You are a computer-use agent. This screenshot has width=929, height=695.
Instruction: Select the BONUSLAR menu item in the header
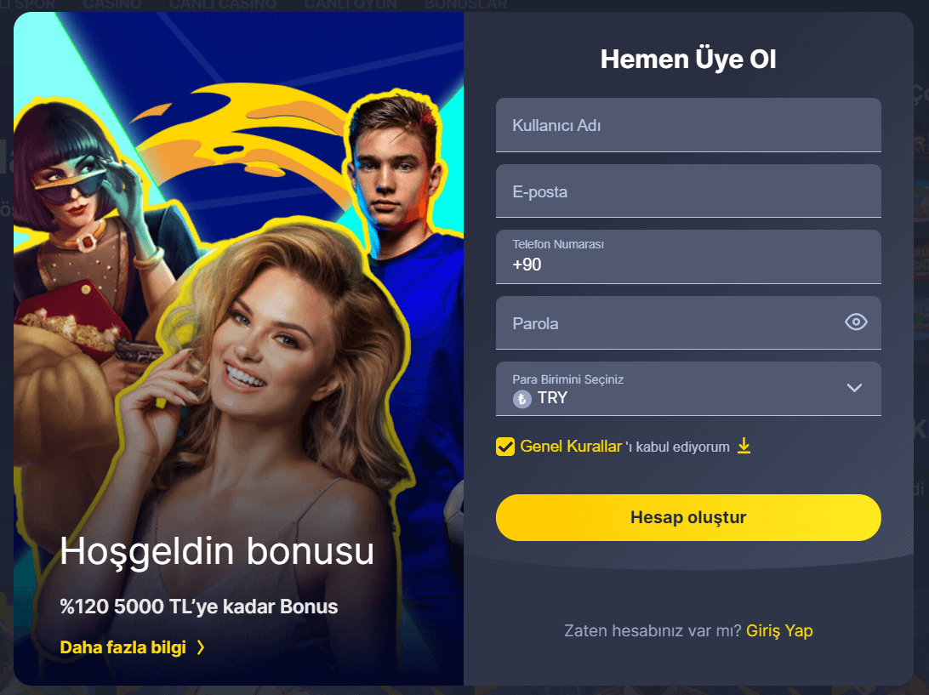(x=465, y=5)
